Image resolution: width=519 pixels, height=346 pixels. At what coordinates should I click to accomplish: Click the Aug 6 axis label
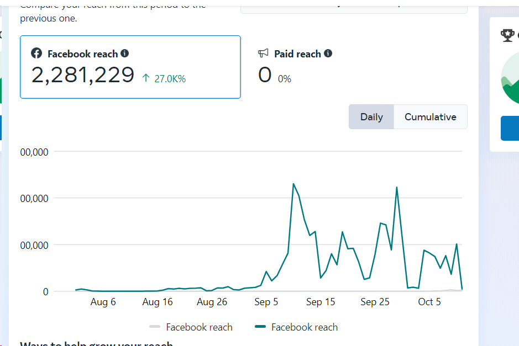[x=103, y=302]
